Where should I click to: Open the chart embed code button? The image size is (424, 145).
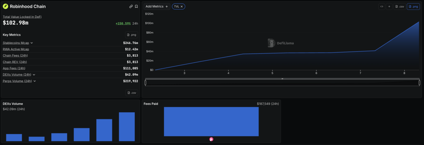tap(382, 6)
